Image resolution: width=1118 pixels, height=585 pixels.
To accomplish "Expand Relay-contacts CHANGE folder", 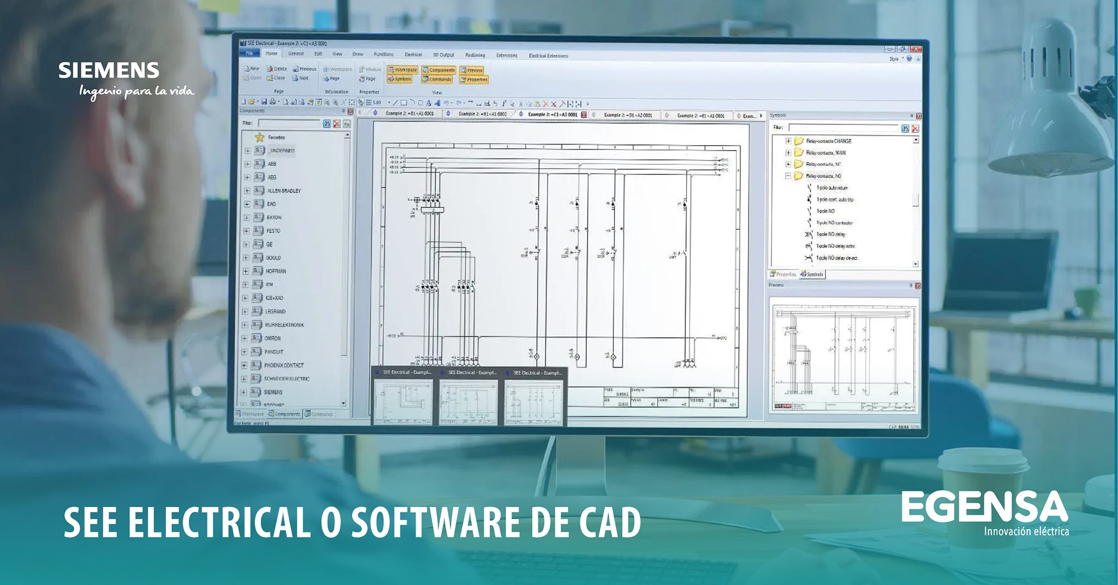I will tap(788, 141).
